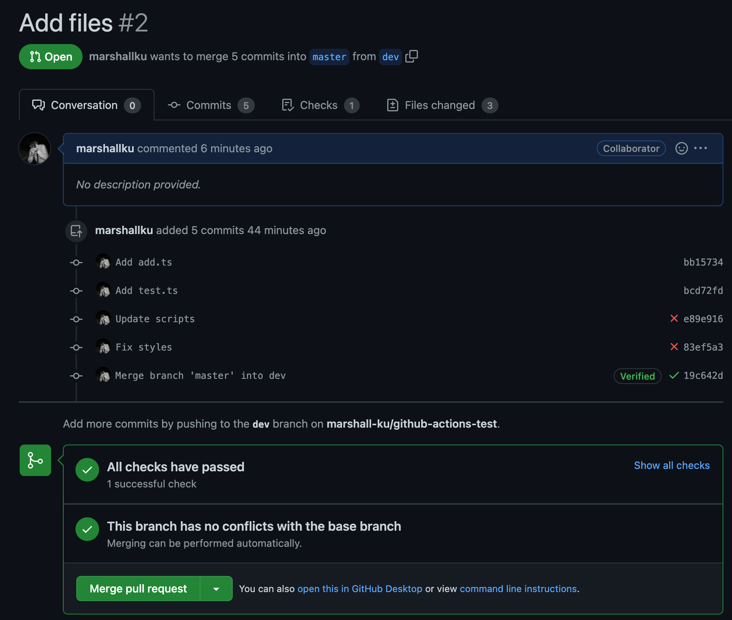Switch to the Commits tab
Screen dimensions: 732x620
point(209,105)
